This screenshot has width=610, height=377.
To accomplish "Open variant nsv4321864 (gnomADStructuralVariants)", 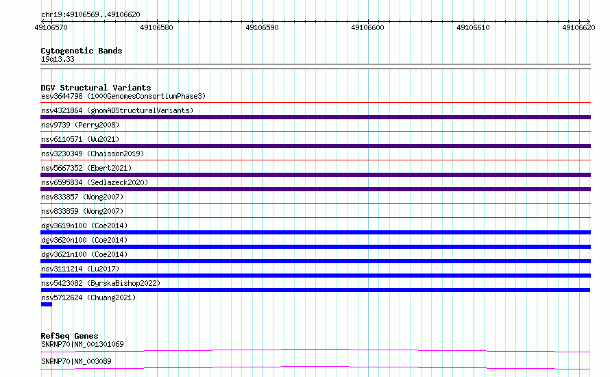I will pos(117,110).
